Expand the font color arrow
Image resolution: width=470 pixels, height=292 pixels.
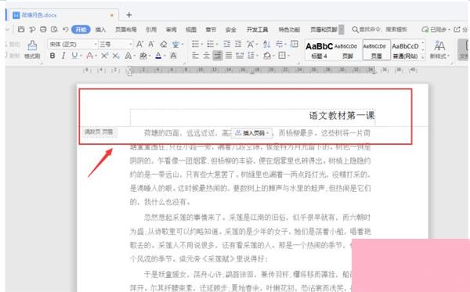(164, 56)
